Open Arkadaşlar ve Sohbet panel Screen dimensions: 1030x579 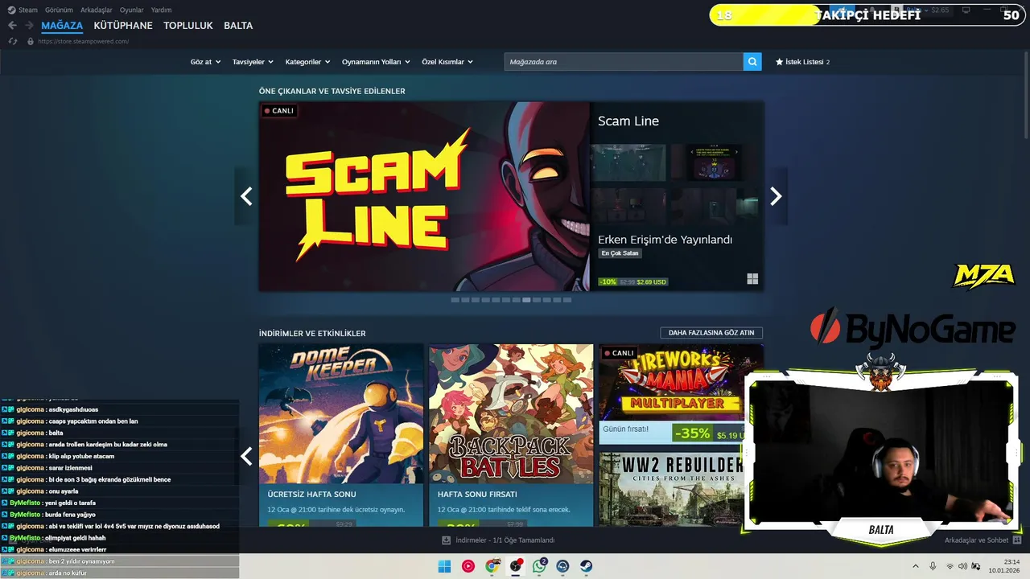pos(976,540)
